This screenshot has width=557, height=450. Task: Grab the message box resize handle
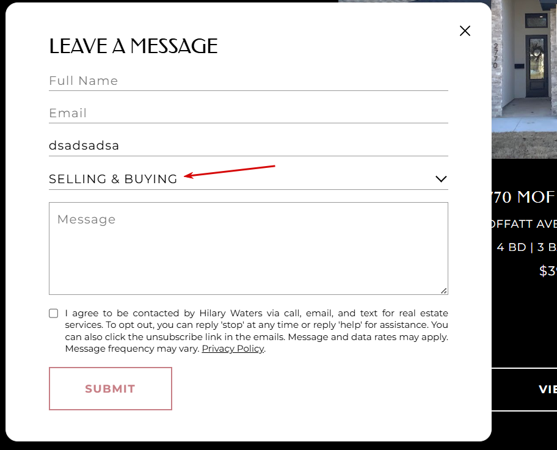click(x=443, y=291)
